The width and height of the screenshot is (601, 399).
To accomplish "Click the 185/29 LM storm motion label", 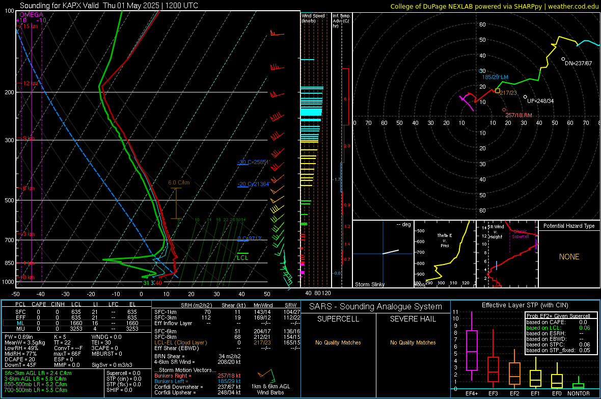I will pyautogui.click(x=495, y=77).
